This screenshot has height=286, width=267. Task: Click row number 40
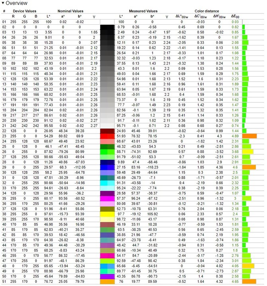tap(4, 225)
